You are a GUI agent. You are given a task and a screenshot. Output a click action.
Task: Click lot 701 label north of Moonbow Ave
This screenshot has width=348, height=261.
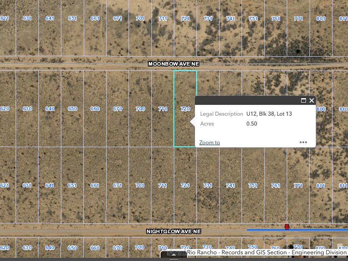pyautogui.click(x=140, y=18)
